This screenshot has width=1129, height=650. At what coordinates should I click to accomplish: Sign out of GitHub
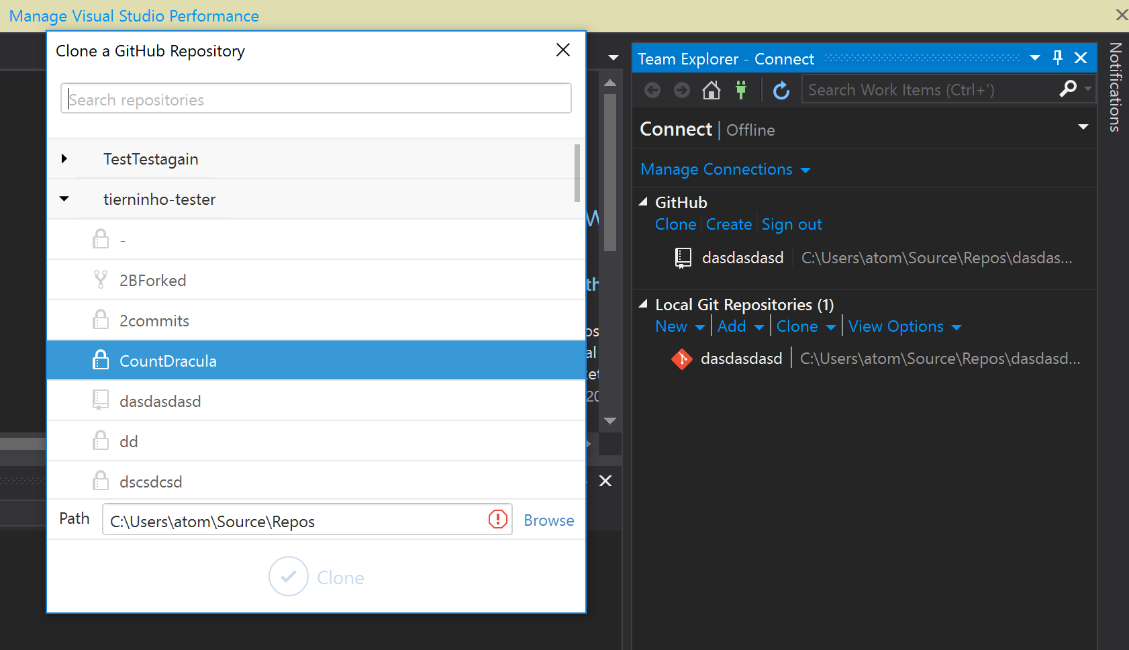click(792, 224)
